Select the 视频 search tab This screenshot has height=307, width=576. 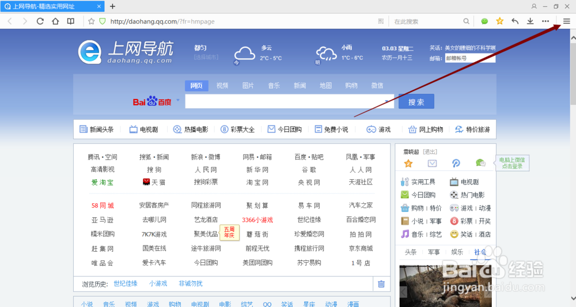point(222,86)
